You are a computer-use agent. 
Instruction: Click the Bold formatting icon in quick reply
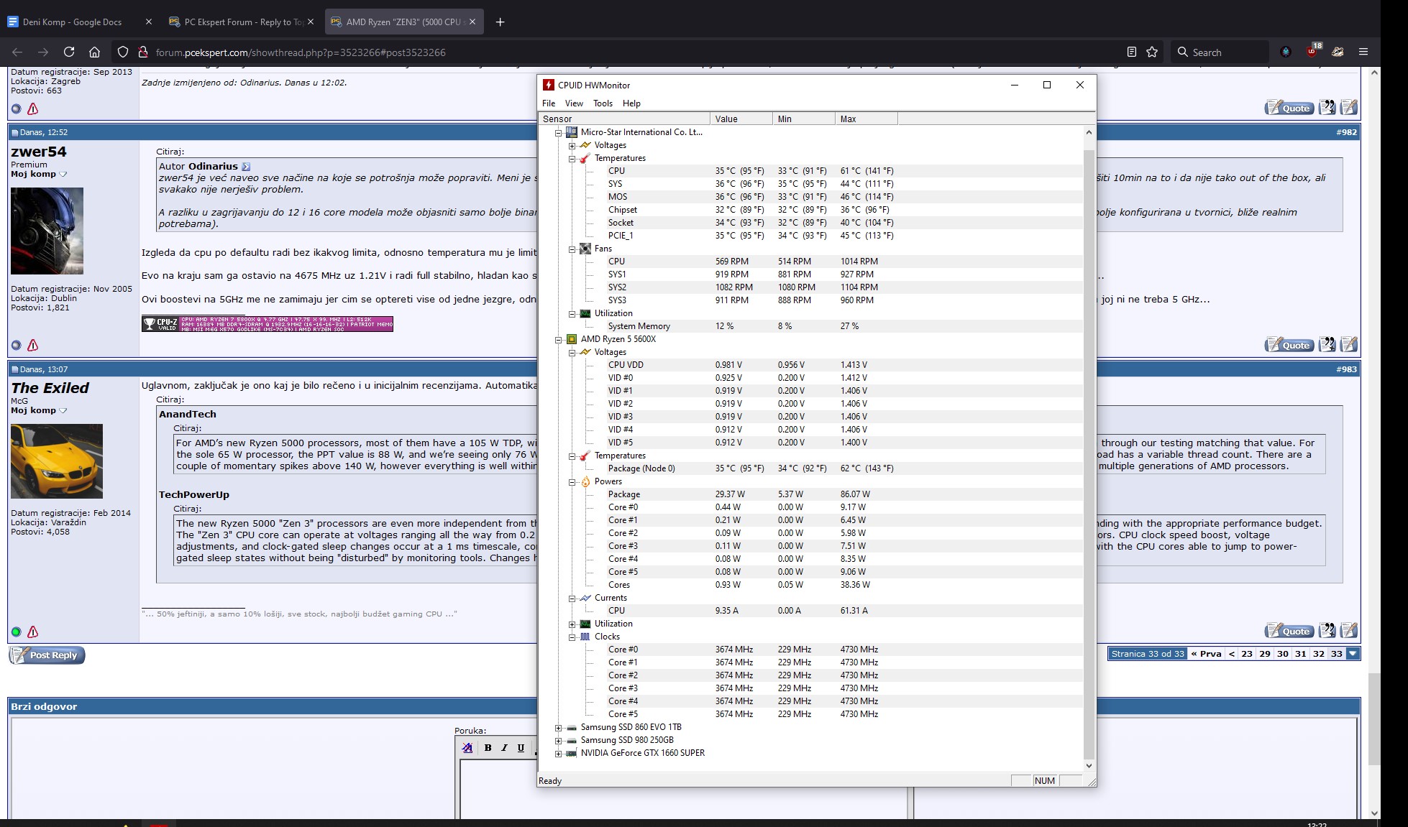488,748
